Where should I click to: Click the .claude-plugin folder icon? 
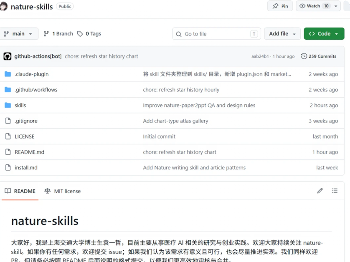pyautogui.click(x=8, y=74)
